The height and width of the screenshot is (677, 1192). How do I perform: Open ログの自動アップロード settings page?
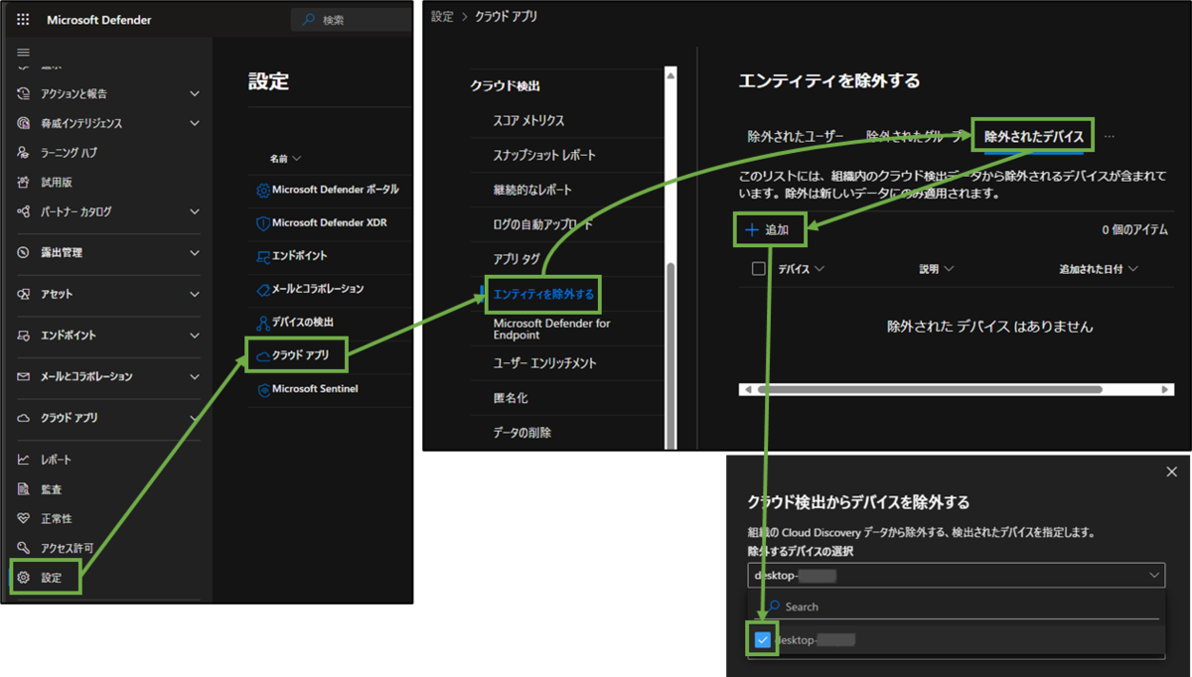[x=542, y=224]
